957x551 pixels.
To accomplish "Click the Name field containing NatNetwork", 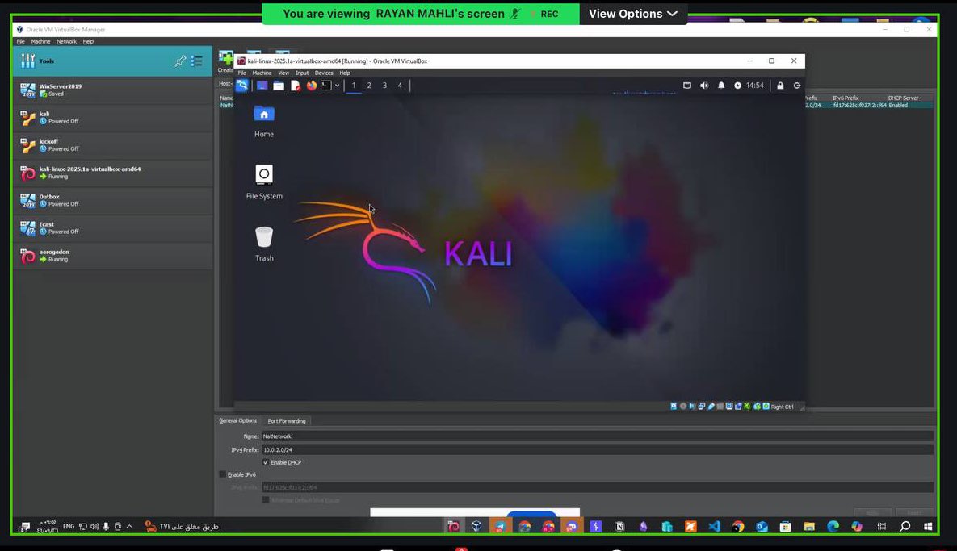I will tap(598, 436).
